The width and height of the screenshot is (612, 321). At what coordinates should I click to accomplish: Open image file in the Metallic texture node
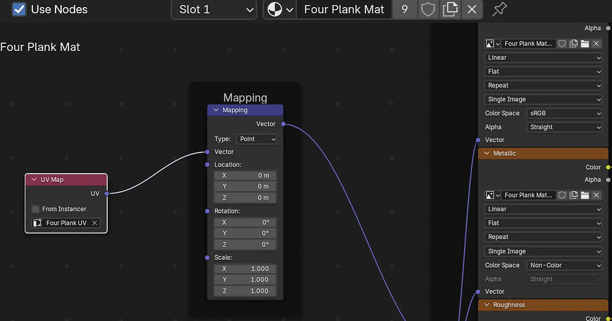tap(585, 195)
